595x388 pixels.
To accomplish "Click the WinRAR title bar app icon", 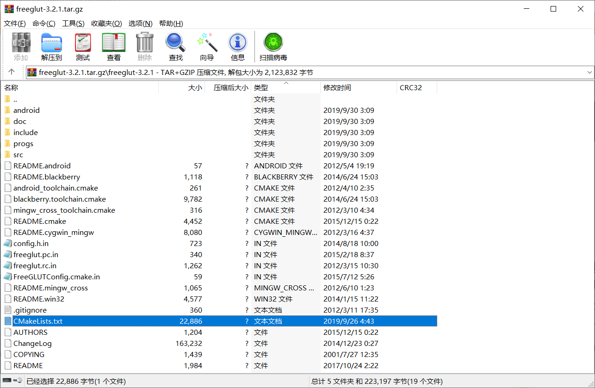I will [x=9, y=9].
